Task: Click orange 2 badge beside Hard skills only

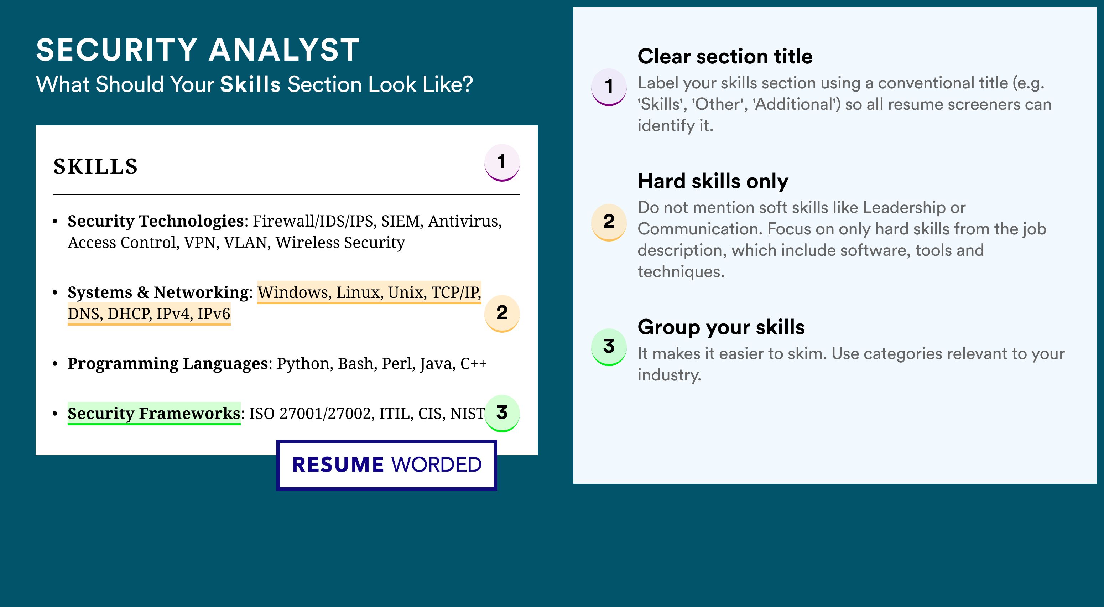Action: point(609,222)
